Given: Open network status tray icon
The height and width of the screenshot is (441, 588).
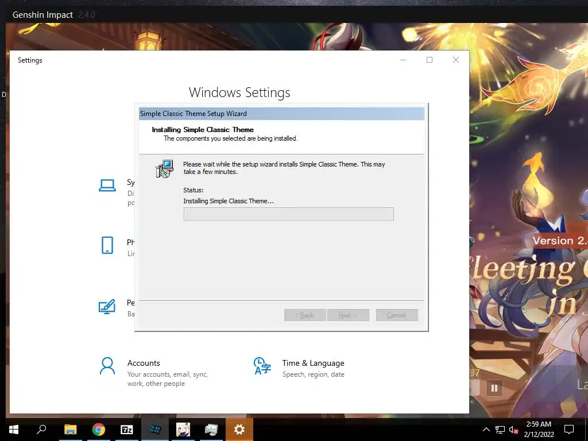Looking at the screenshot, I should pos(500,430).
